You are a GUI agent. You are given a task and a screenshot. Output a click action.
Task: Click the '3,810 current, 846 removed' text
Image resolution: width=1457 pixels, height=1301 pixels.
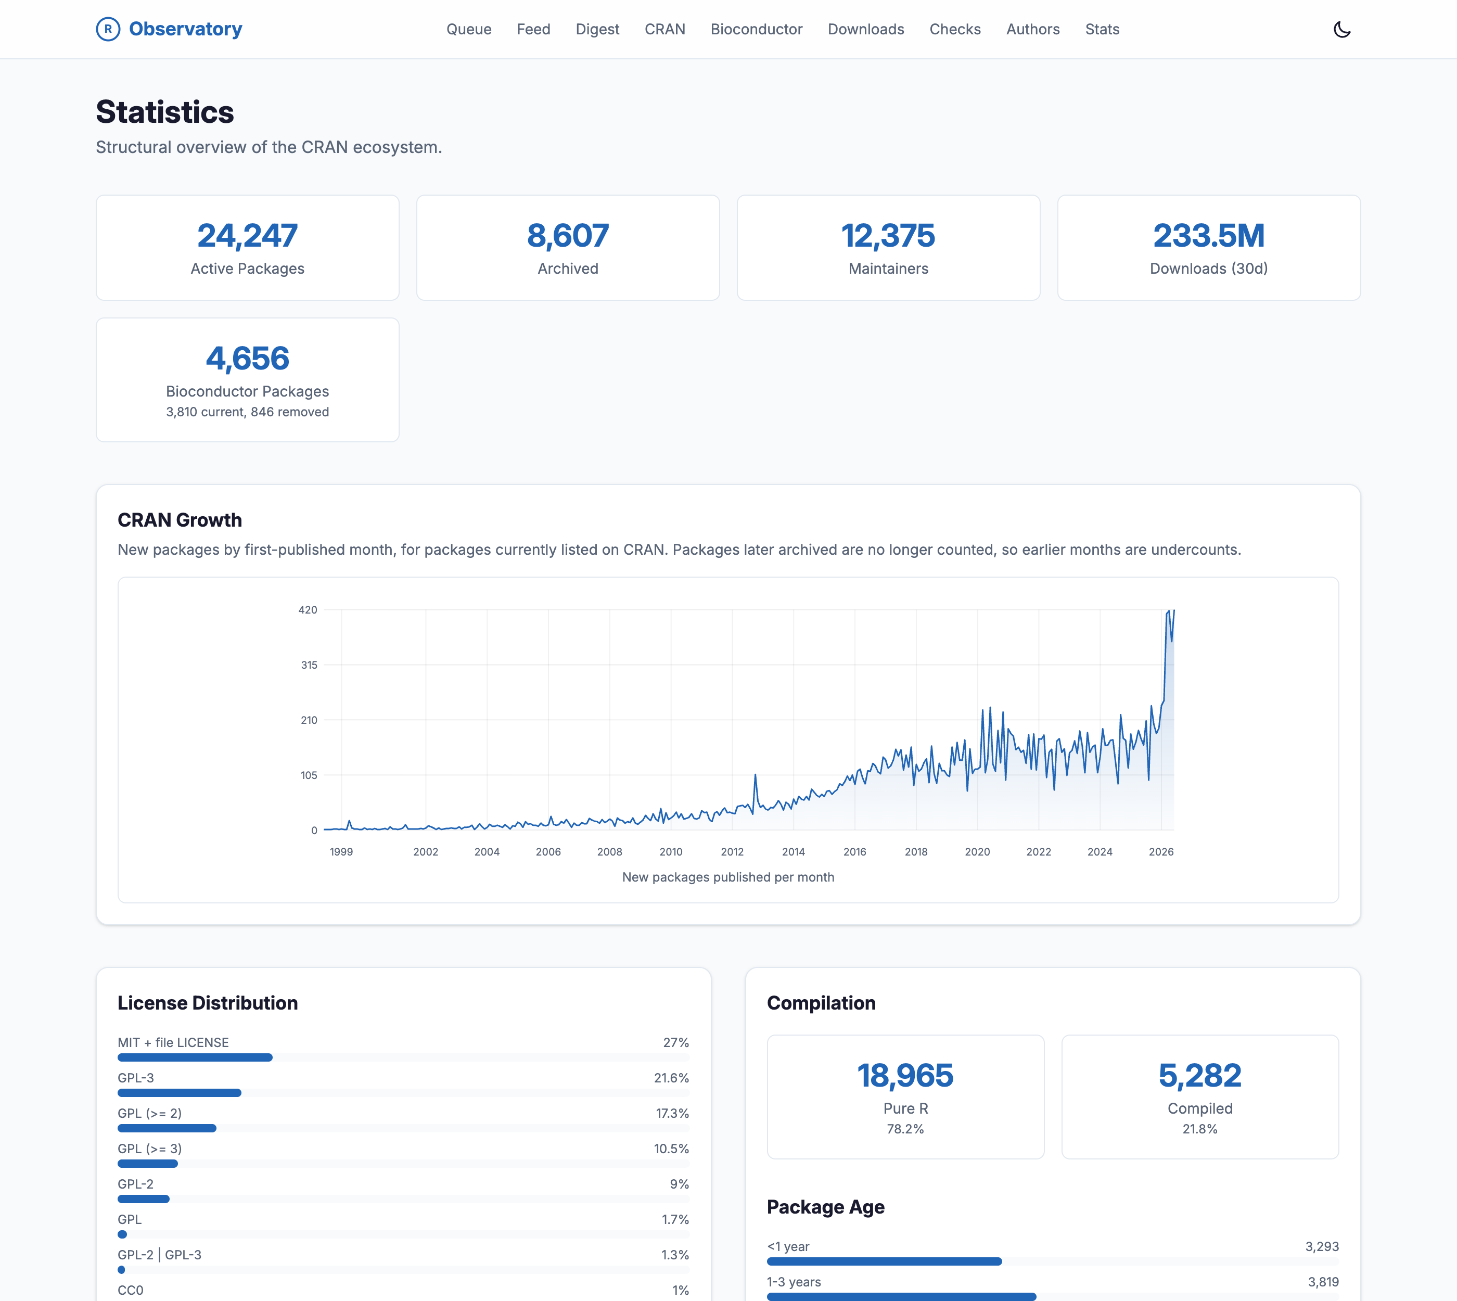pyautogui.click(x=247, y=412)
